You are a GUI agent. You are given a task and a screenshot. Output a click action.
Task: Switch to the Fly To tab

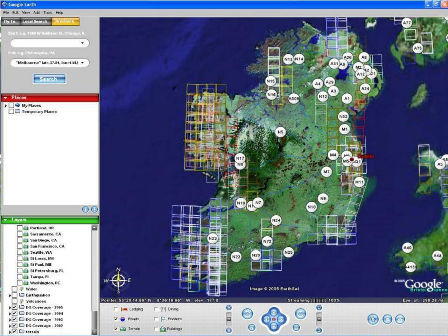click(x=10, y=21)
